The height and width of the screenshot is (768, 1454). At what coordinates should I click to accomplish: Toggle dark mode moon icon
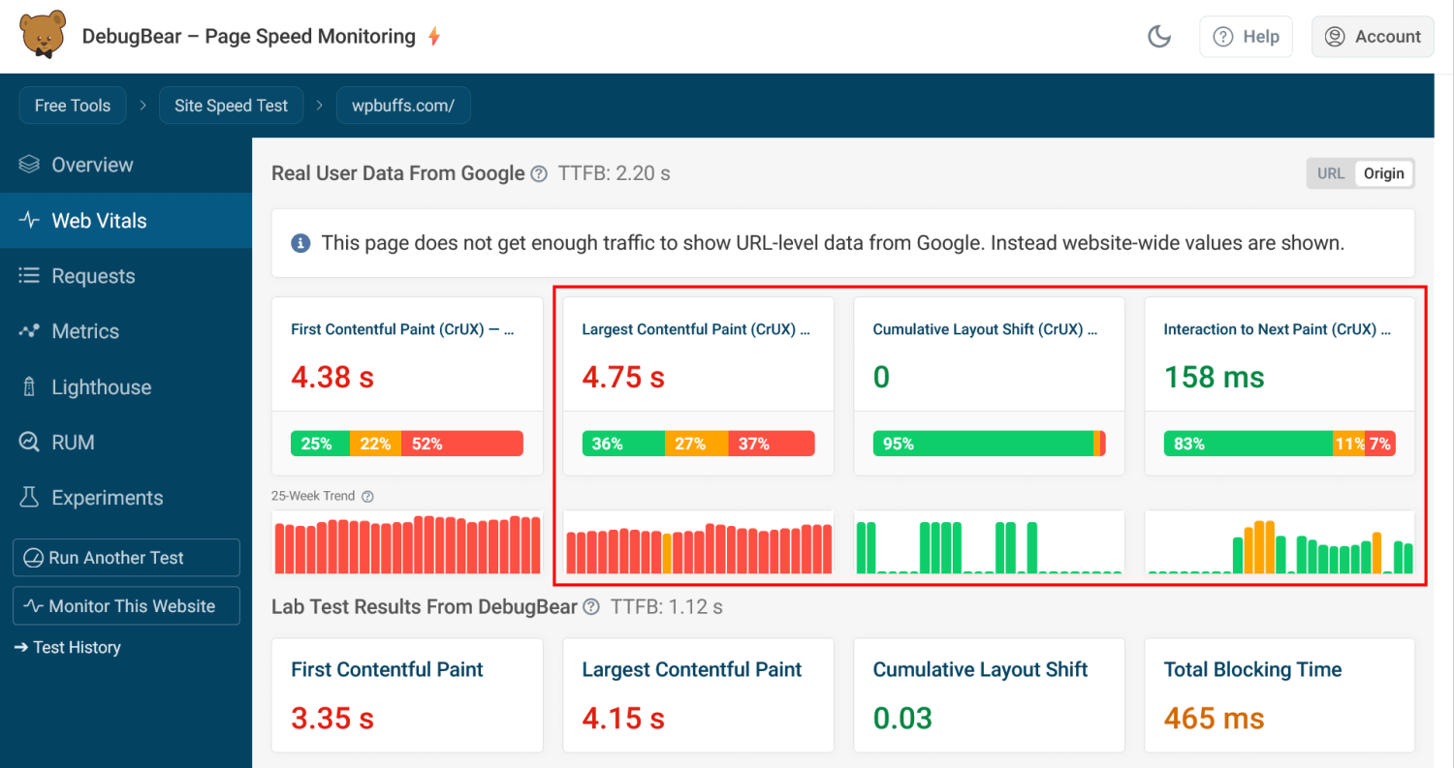tap(1159, 37)
